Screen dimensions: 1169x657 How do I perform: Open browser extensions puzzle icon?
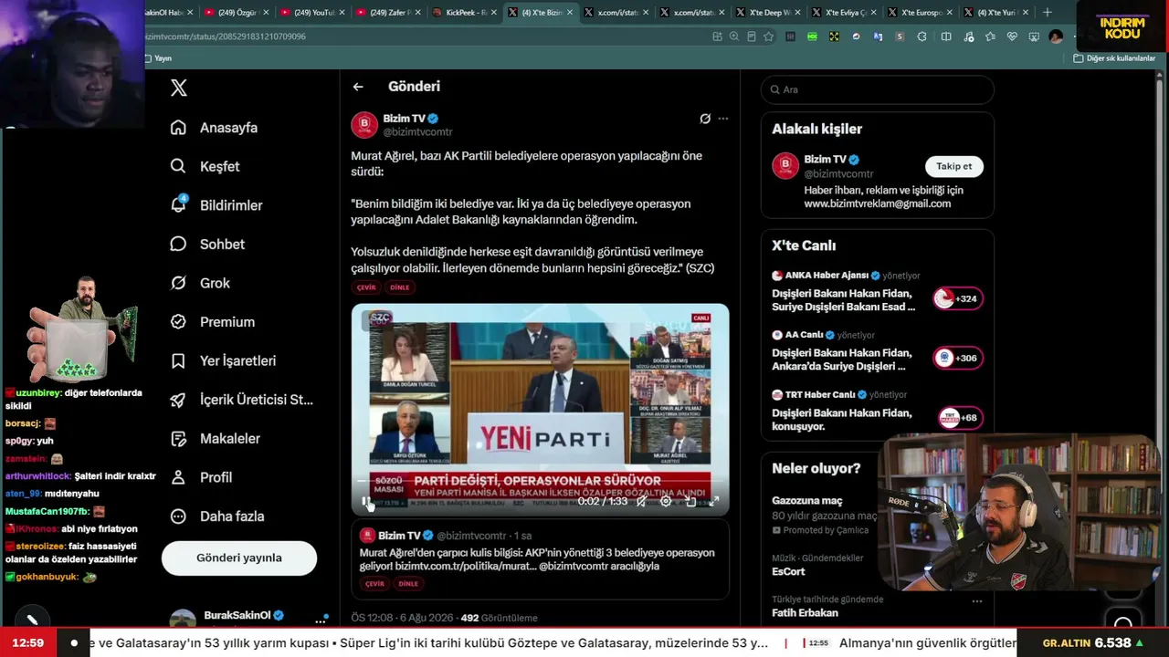pyautogui.click(x=922, y=36)
